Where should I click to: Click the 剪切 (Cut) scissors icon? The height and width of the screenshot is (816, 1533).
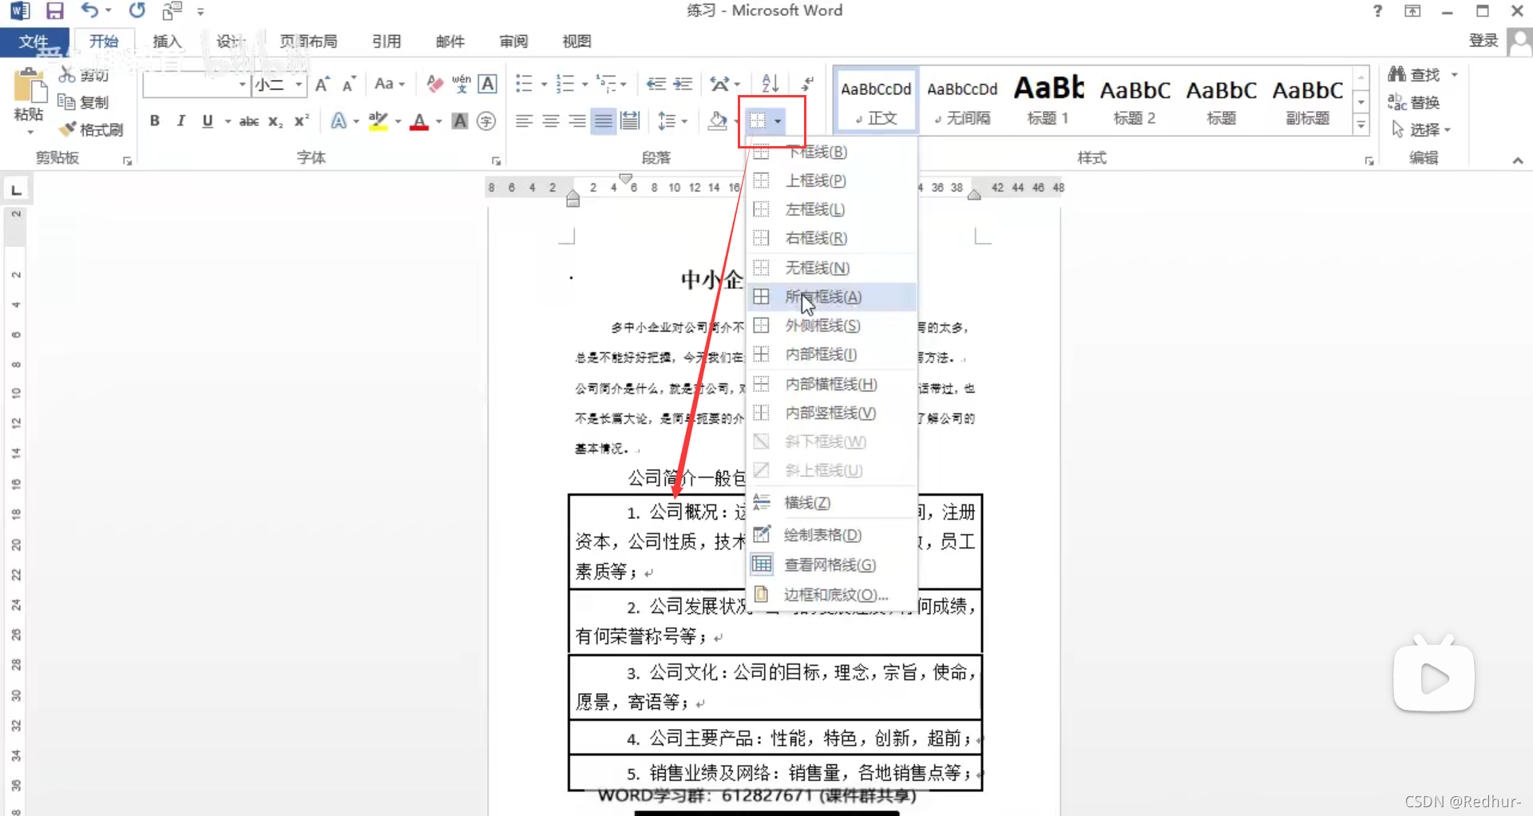point(67,74)
